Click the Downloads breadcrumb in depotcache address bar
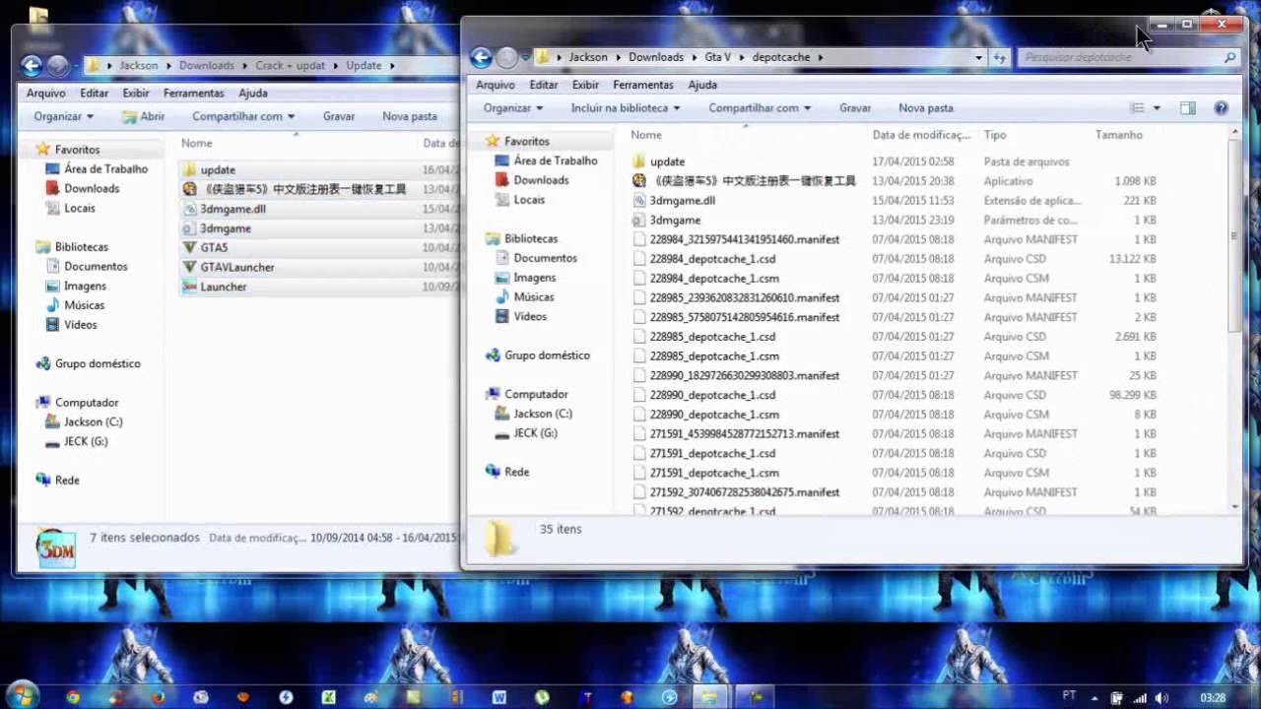Screen dimensions: 1261x709 [656, 57]
